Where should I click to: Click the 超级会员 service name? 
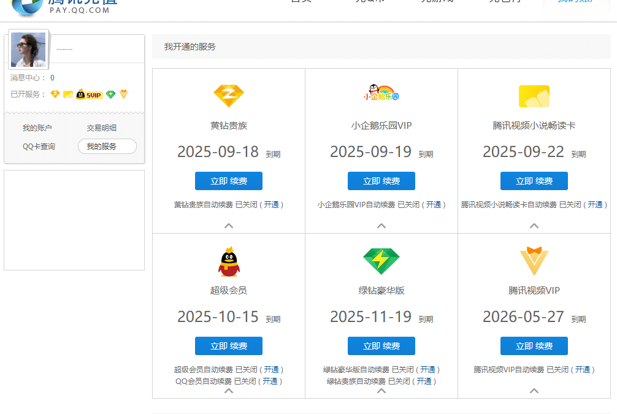tap(229, 291)
